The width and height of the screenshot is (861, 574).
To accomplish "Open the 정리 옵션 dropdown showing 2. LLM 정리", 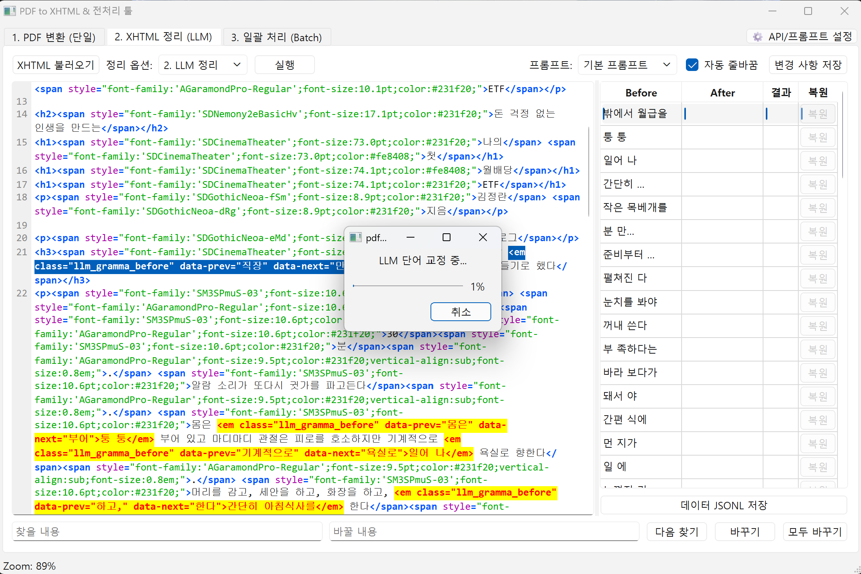I will (203, 65).
